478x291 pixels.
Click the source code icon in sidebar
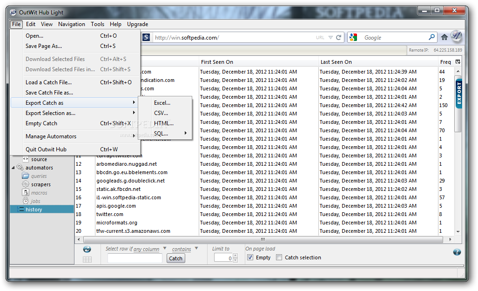pyautogui.click(x=26, y=159)
